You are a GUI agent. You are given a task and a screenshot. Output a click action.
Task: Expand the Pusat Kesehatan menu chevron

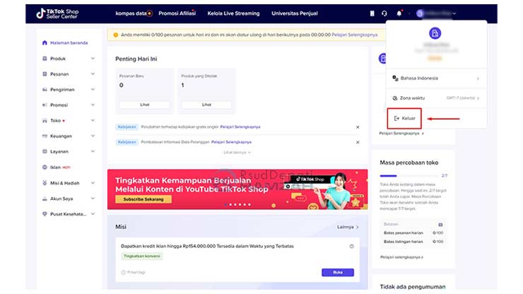tap(93, 214)
